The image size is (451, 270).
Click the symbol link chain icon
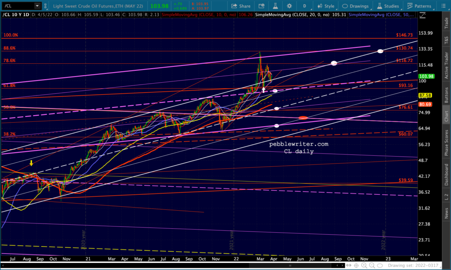coord(45,6)
